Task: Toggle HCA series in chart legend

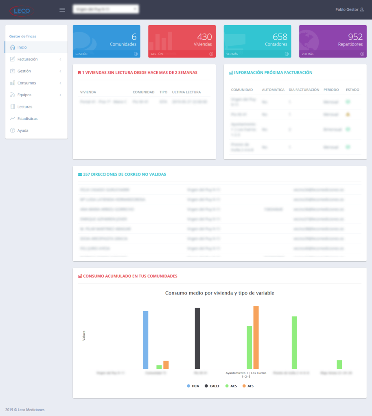Action: coord(193,386)
